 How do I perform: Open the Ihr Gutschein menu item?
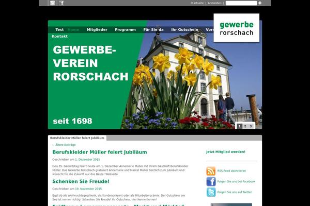tap(184, 29)
